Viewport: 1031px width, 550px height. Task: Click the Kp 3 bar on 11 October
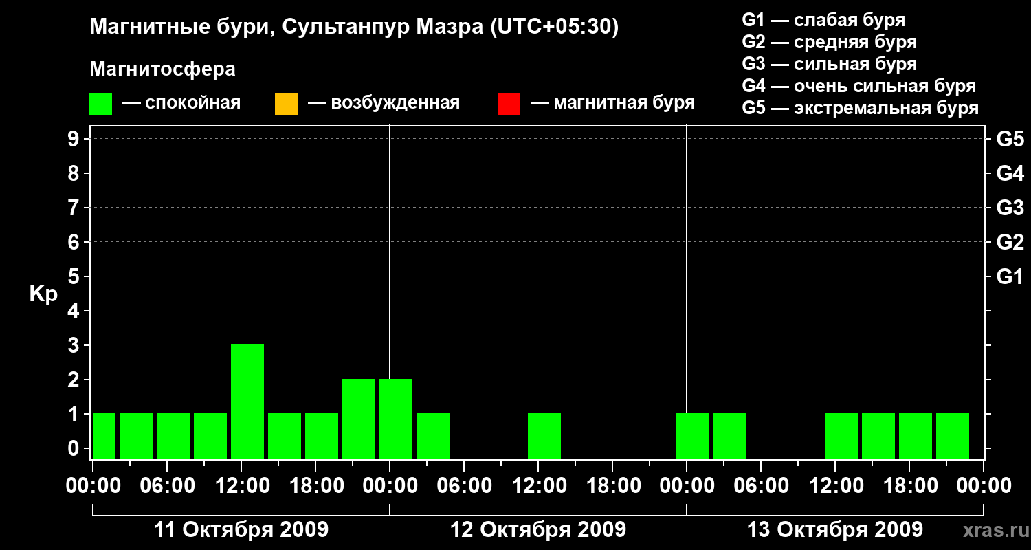pos(247,401)
